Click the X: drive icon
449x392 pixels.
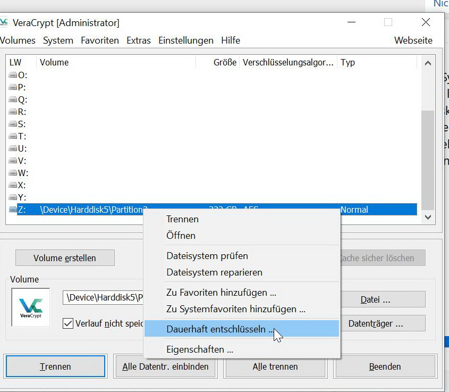pos(13,185)
